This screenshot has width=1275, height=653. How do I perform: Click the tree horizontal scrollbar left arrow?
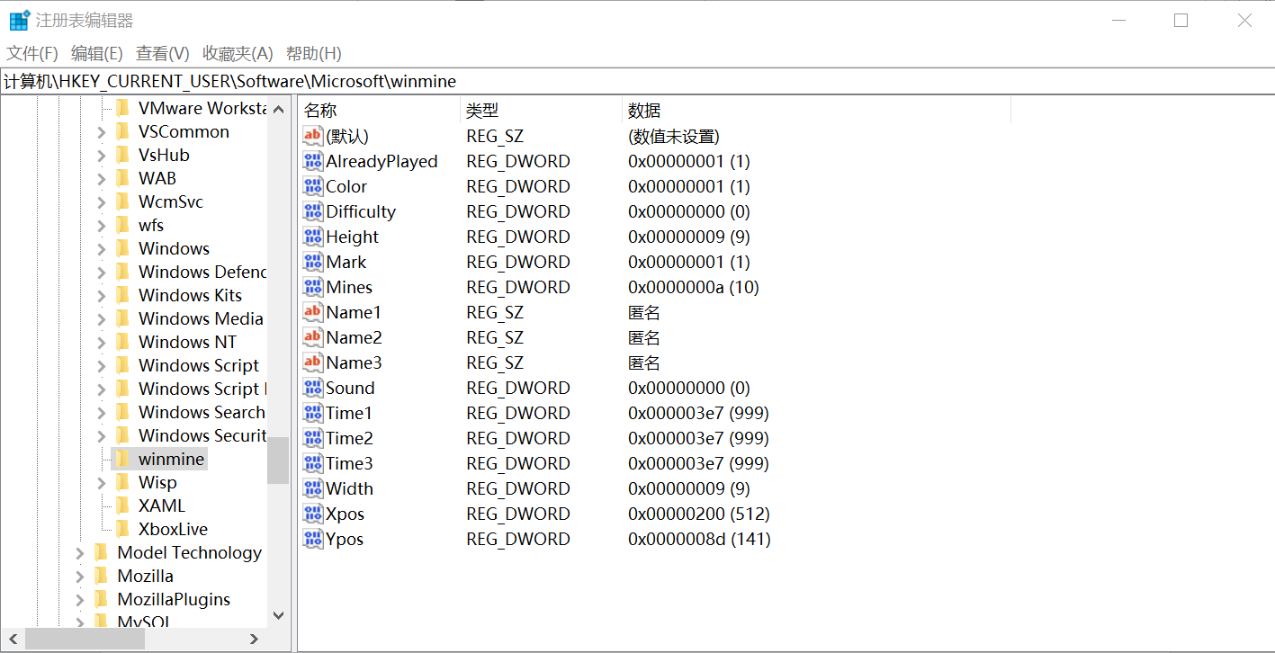click(13, 639)
